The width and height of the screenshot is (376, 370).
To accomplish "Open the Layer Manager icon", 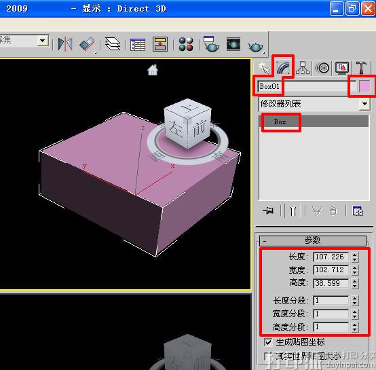I will coord(113,44).
